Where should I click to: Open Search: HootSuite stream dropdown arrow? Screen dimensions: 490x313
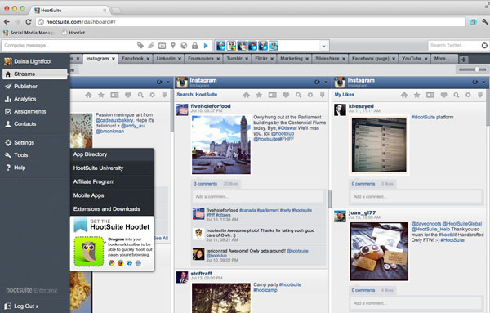point(326,83)
